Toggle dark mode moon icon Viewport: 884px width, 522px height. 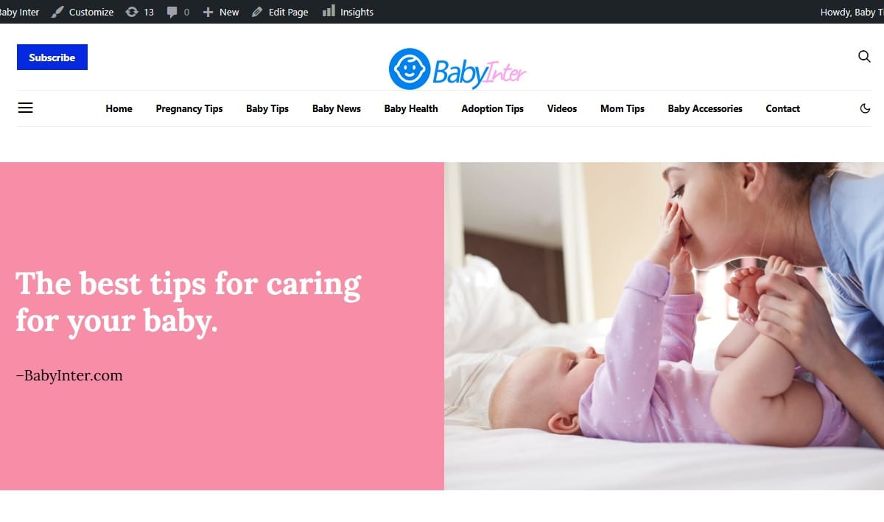tap(865, 108)
